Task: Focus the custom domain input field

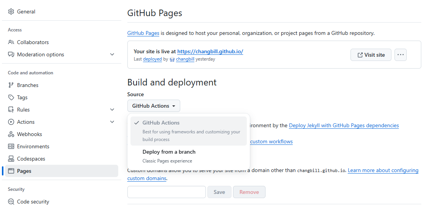Action: click(x=166, y=192)
